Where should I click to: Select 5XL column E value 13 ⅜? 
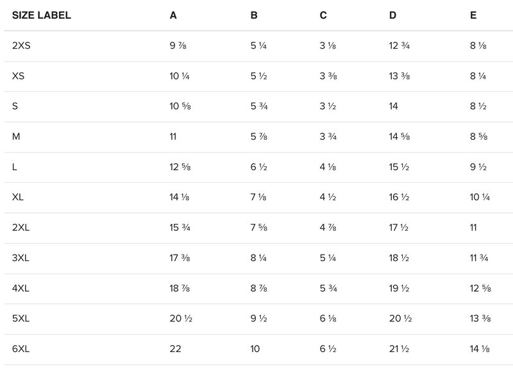480,319
